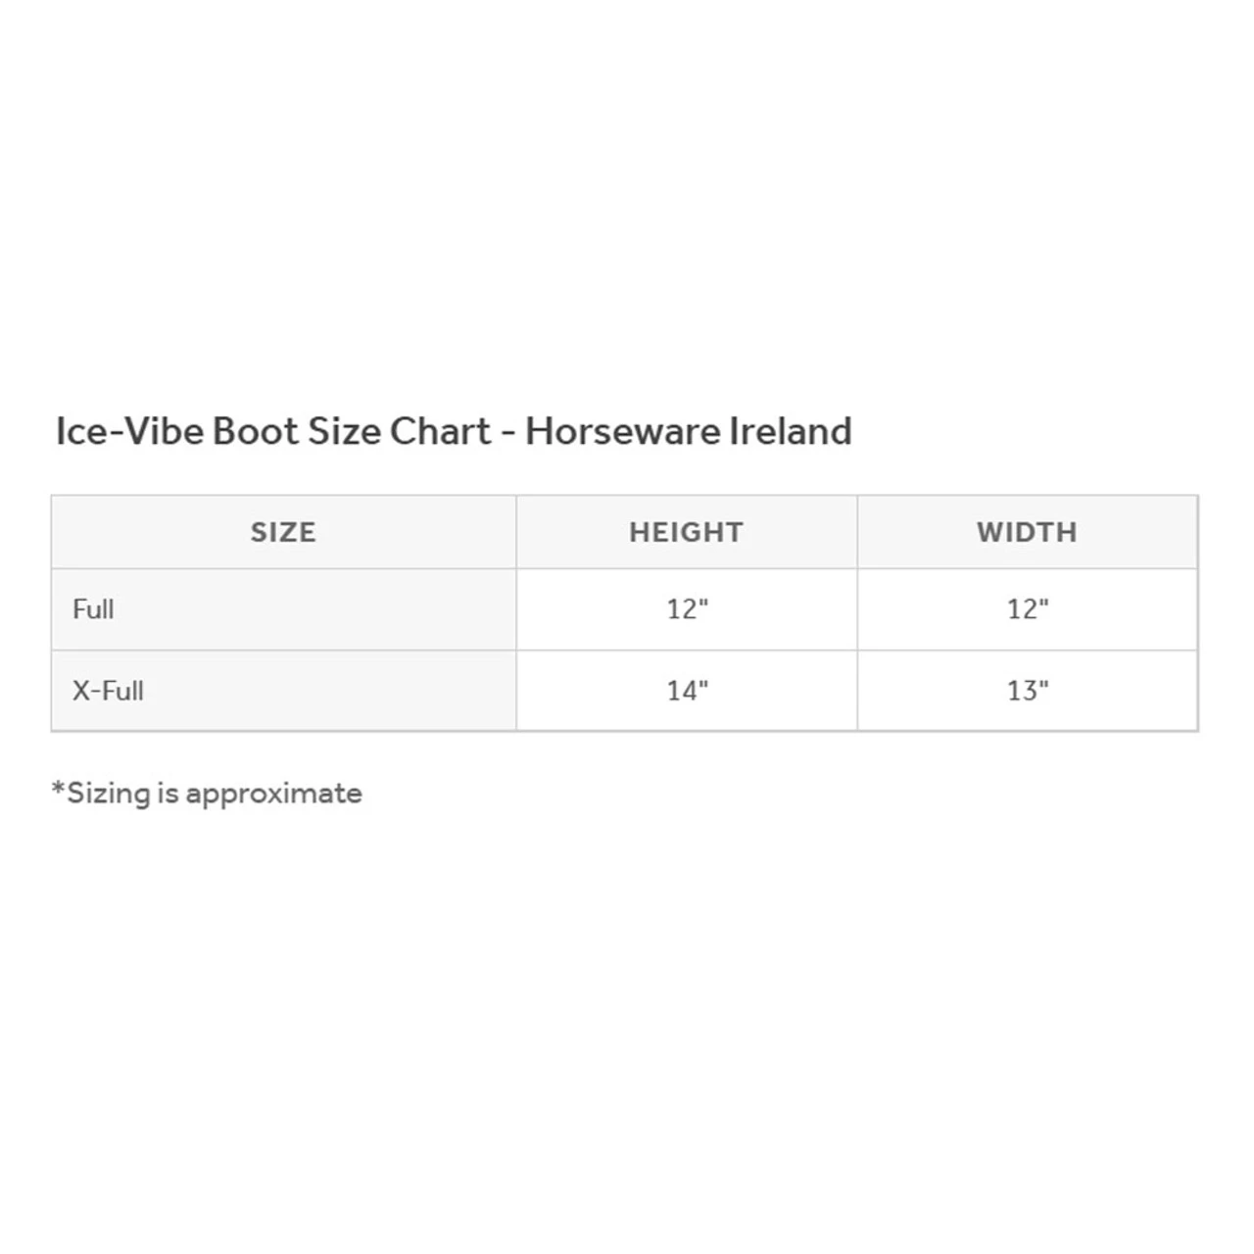The image size is (1254, 1254).
Task: Click the asterisk before the footnote
Action: coord(58,789)
